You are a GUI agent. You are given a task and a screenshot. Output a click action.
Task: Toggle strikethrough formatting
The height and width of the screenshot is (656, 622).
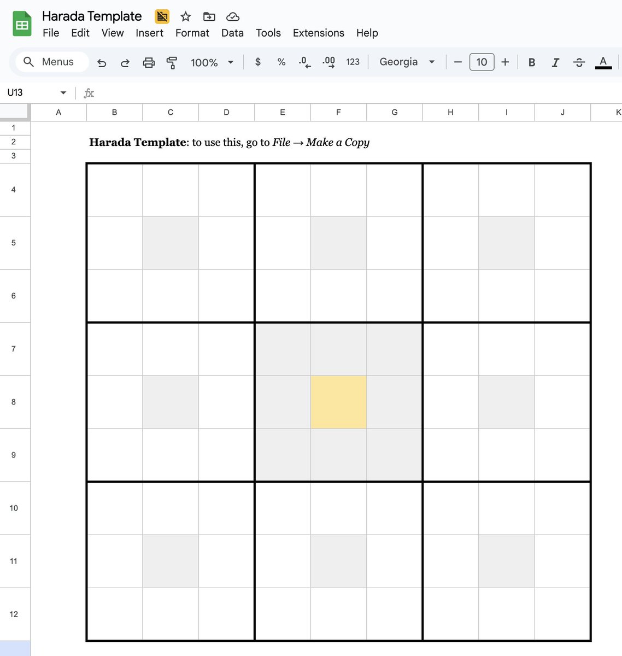(579, 62)
